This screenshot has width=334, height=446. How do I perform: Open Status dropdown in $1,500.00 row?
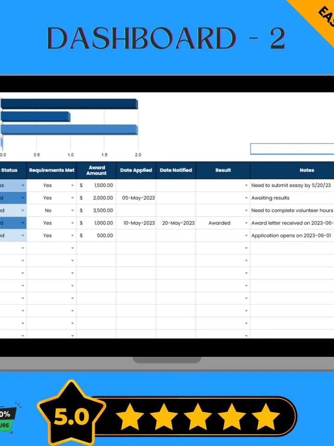(23, 185)
